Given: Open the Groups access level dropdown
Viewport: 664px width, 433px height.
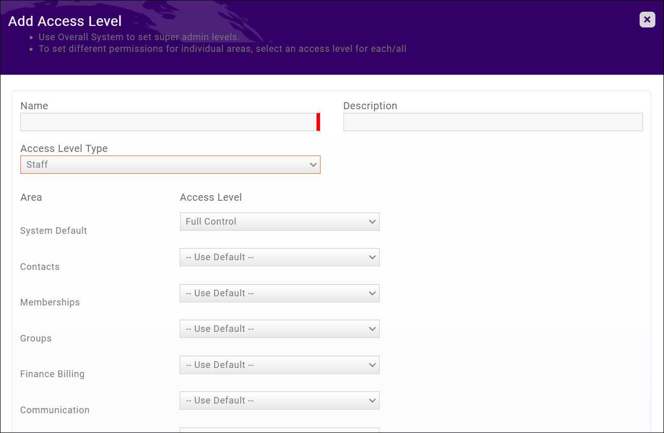Looking at the screenshot, I should click(x=280, y=329).
